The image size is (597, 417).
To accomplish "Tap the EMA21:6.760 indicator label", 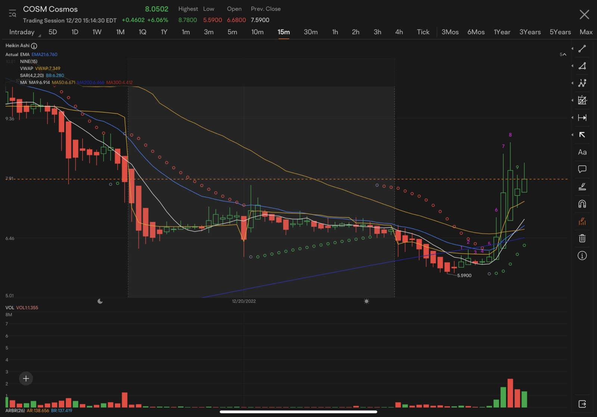I will [44, 54].
